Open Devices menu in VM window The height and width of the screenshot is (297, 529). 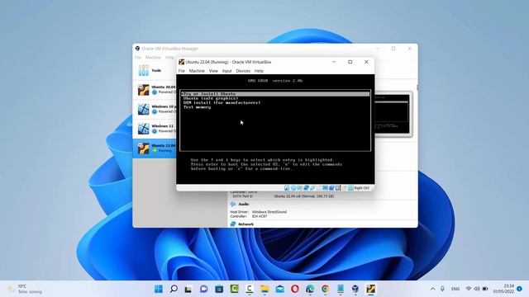point(243,71)
